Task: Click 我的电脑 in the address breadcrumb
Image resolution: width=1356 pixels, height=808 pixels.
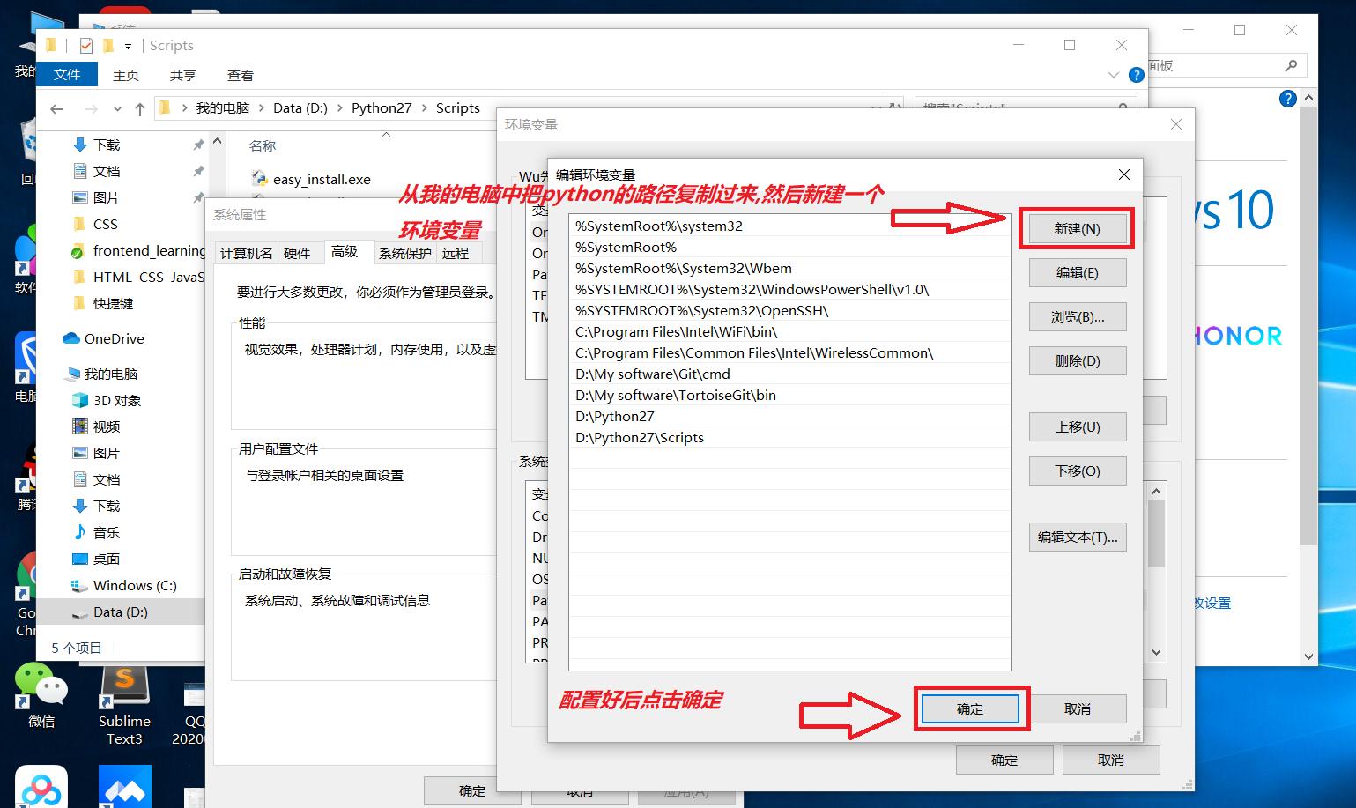Action: 223,107
